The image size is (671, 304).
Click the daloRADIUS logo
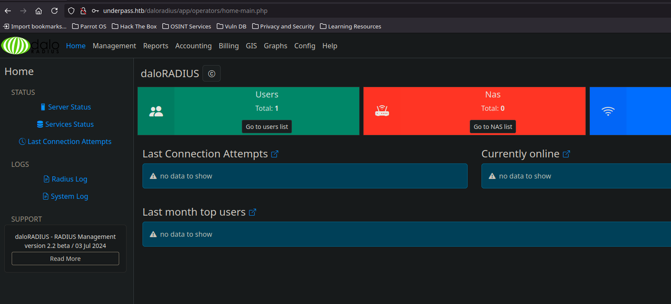[30, 46]
